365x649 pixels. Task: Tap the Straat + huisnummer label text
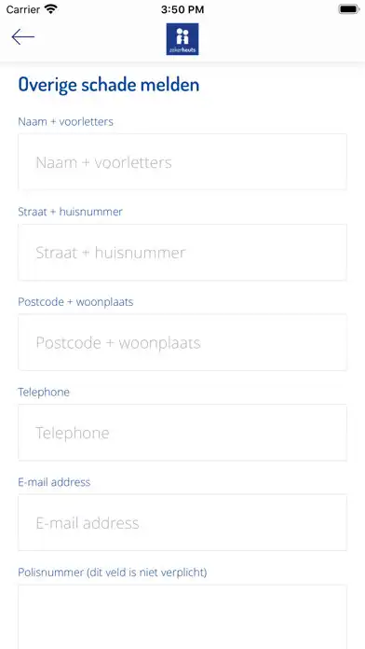coord(70,212)
